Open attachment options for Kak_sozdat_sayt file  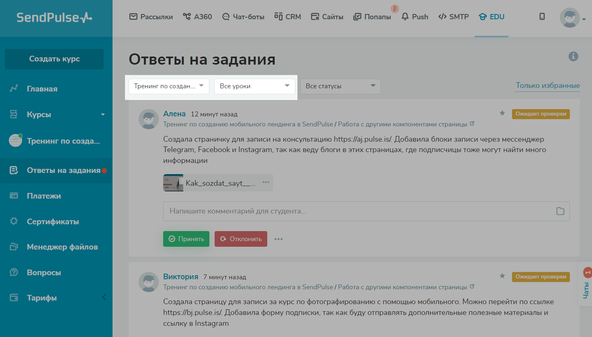pyautogui.click(x=266, y=183)
